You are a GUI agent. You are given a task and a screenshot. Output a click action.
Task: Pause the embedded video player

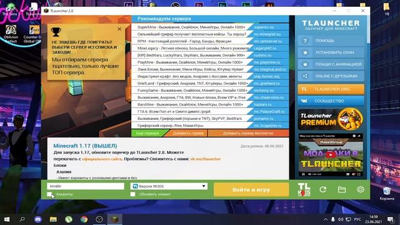(x=303, y=174)
